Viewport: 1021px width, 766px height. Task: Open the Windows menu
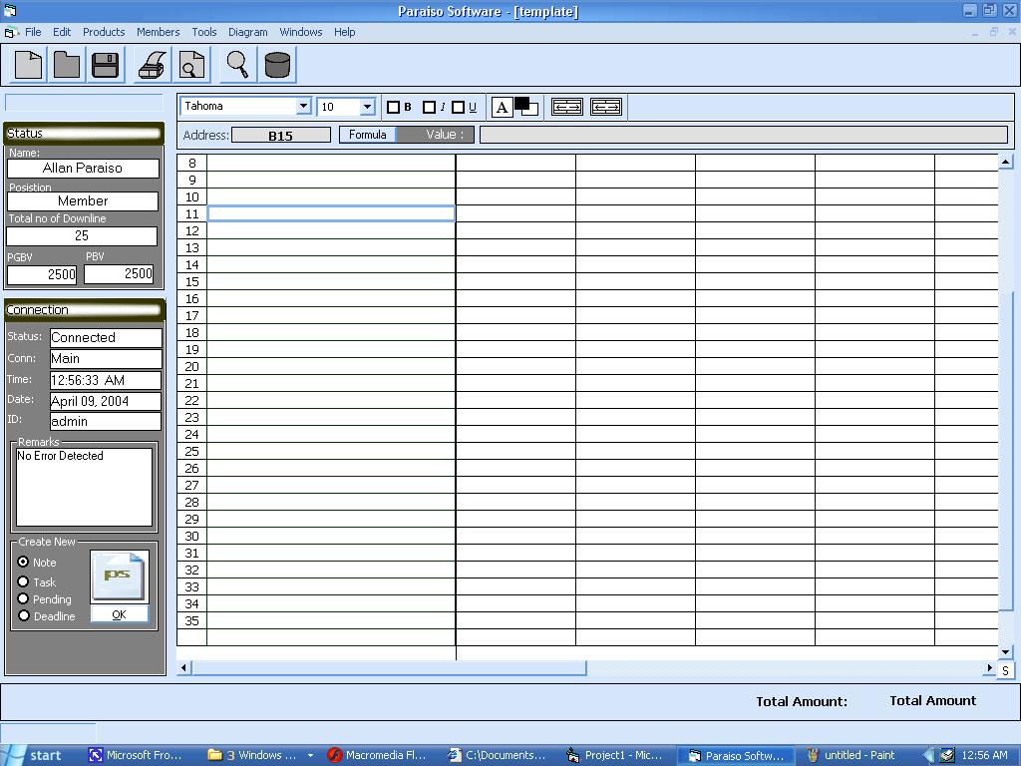pos(301,32)
